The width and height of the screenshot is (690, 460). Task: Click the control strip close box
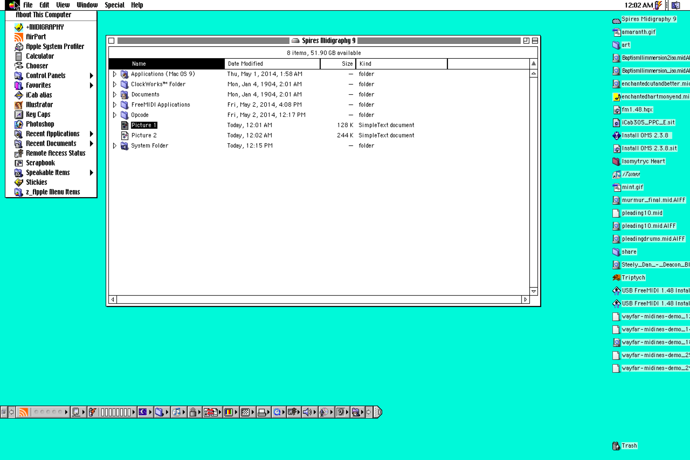[x=4, y=412]
